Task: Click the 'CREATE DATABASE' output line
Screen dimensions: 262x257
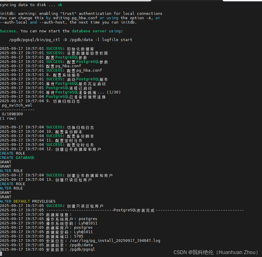Action: point(17,158)
